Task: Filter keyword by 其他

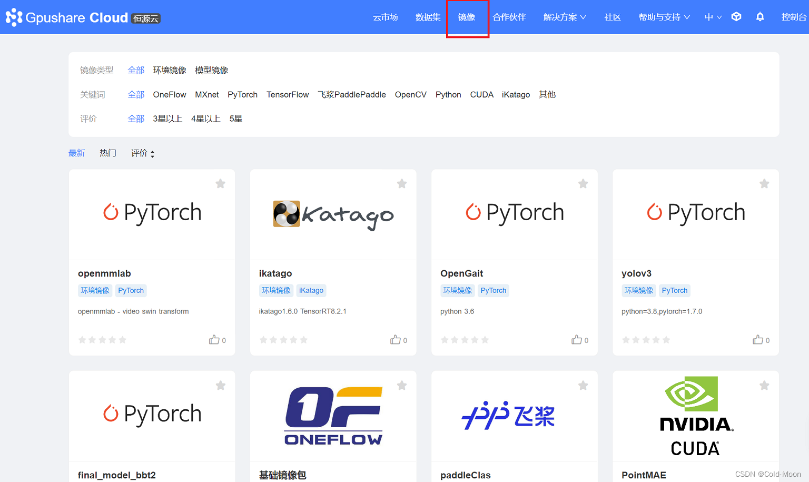Action: 547,95
